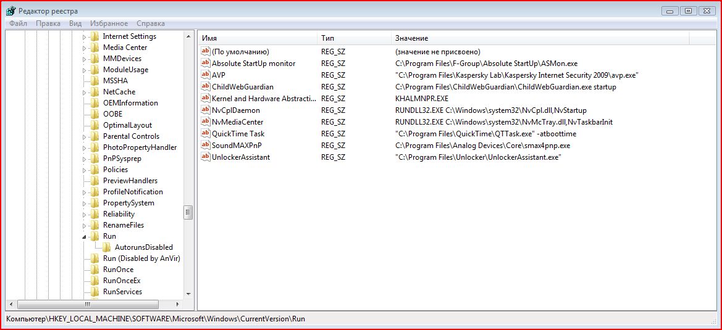This screenshot has height=330, width=722.
Task: Click the tree vertical scrollbar thumb
Action: 188,213
